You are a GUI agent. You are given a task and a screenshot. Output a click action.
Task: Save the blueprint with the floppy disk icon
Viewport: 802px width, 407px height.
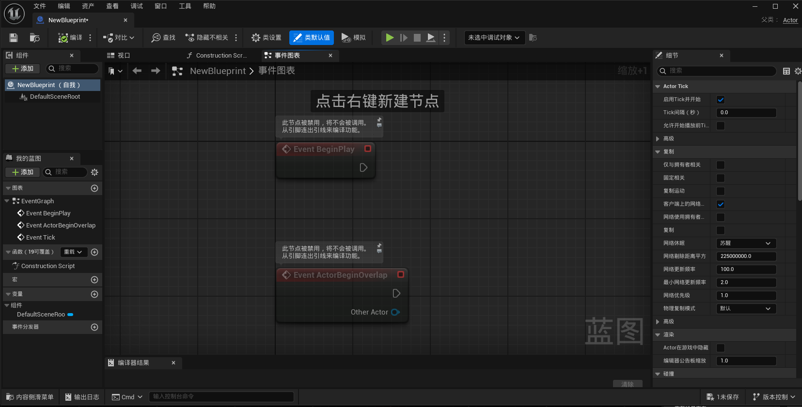point(14,38)
